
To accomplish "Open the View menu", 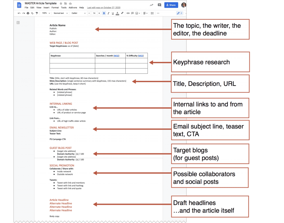I will (39, 7).
